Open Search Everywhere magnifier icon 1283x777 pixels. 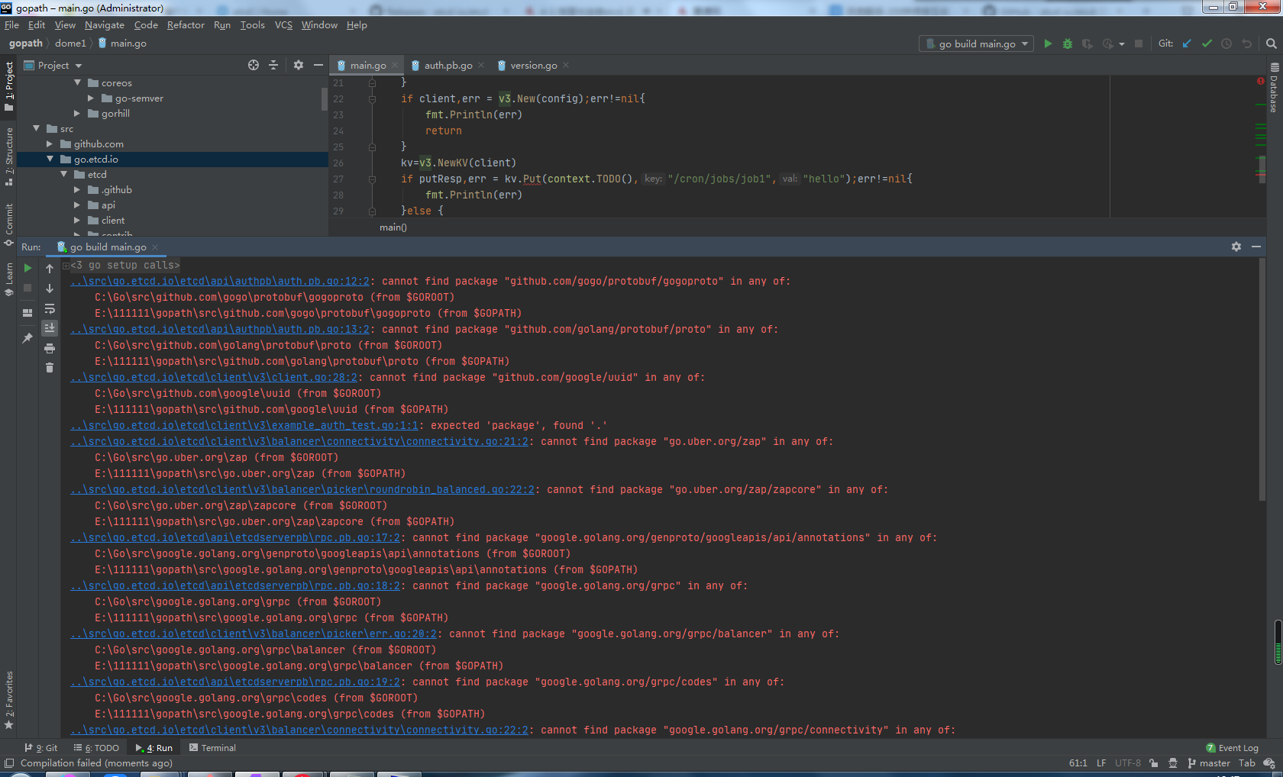click(x=1272, y=44)
